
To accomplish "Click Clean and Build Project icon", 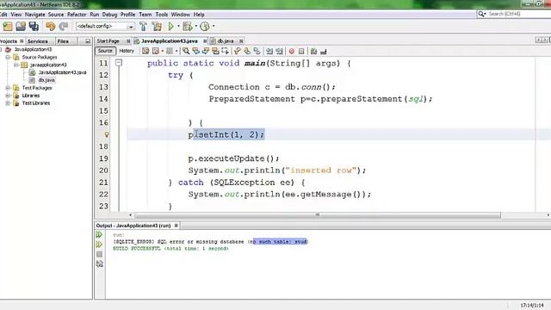I will [157, 27].
